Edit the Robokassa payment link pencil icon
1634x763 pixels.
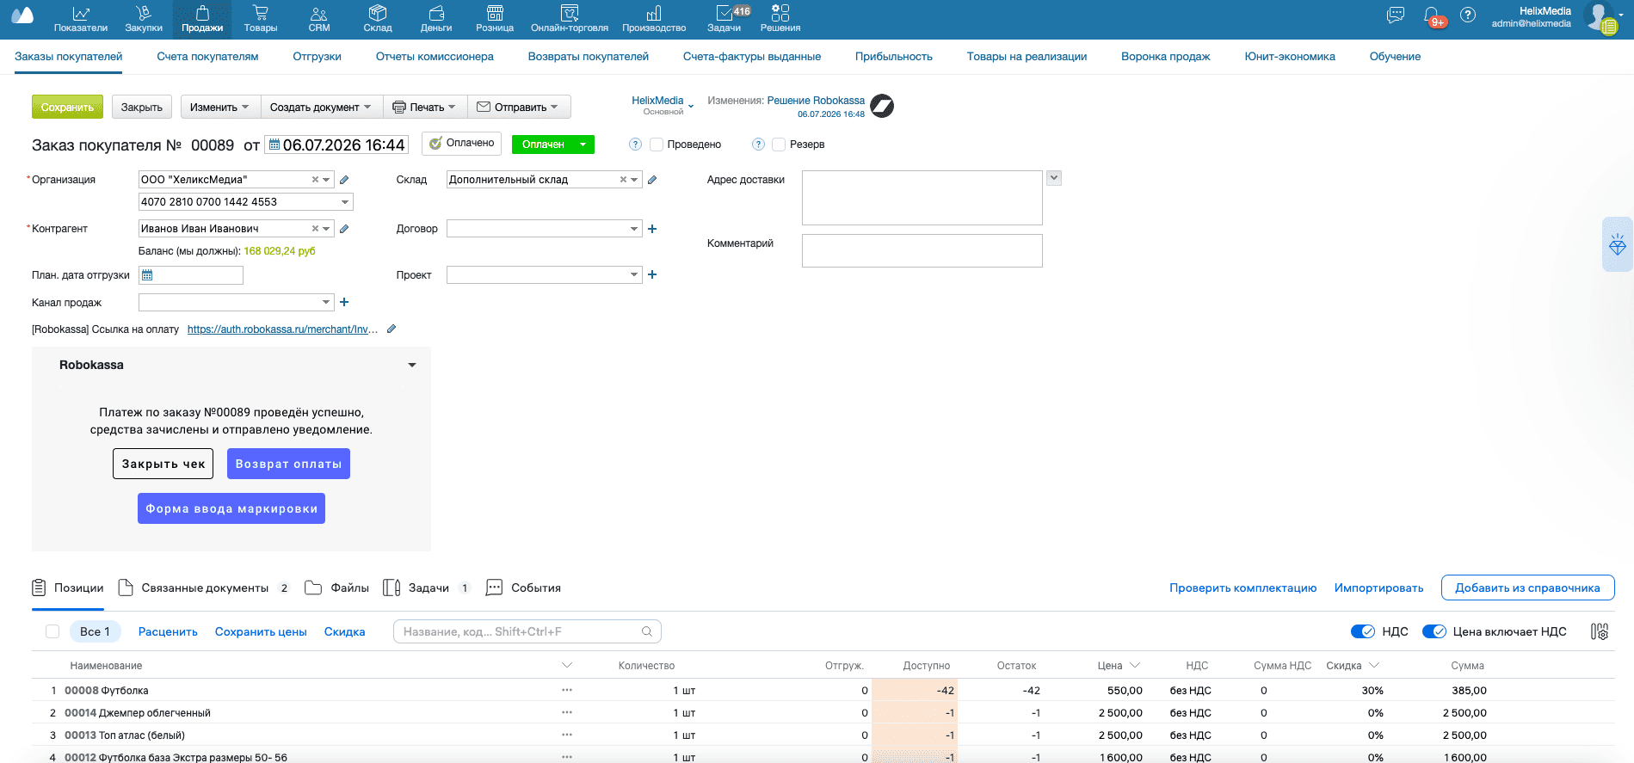(392, 329)
